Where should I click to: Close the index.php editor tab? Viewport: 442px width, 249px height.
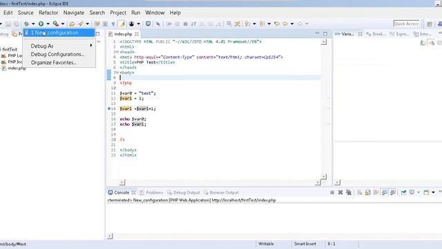pyautogui.click(x=137, y=34)
